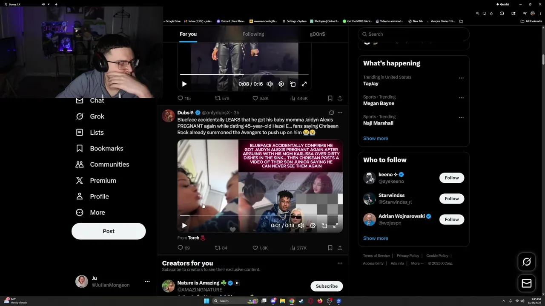Open Steam from the taskbar

click(x=301, y=301)
